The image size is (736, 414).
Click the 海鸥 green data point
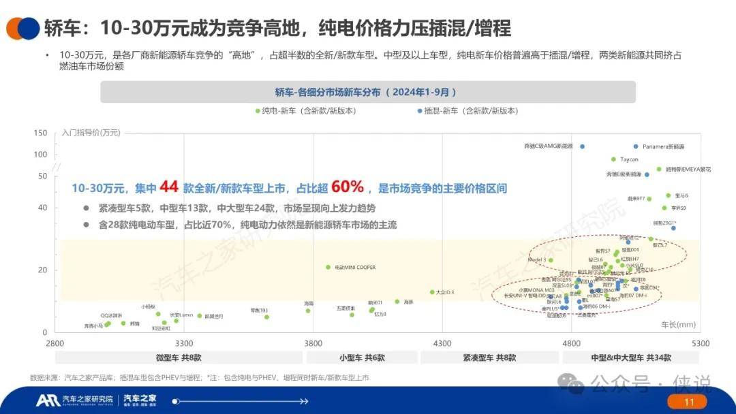308,311
